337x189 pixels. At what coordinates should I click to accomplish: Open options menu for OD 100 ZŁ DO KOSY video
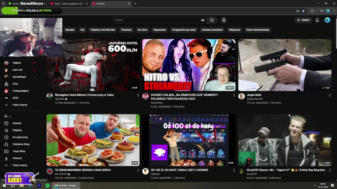234,170
